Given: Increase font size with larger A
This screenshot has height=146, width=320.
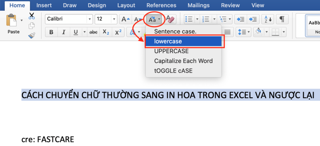Looking at the screenshot, I should click(125, 19).
